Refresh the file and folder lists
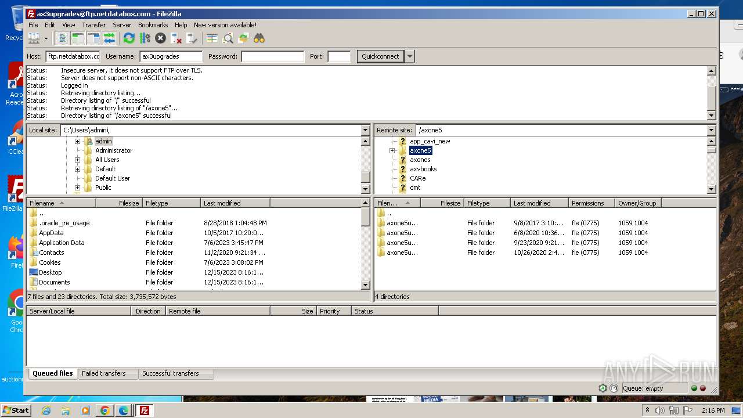 (x=129, y=38)
